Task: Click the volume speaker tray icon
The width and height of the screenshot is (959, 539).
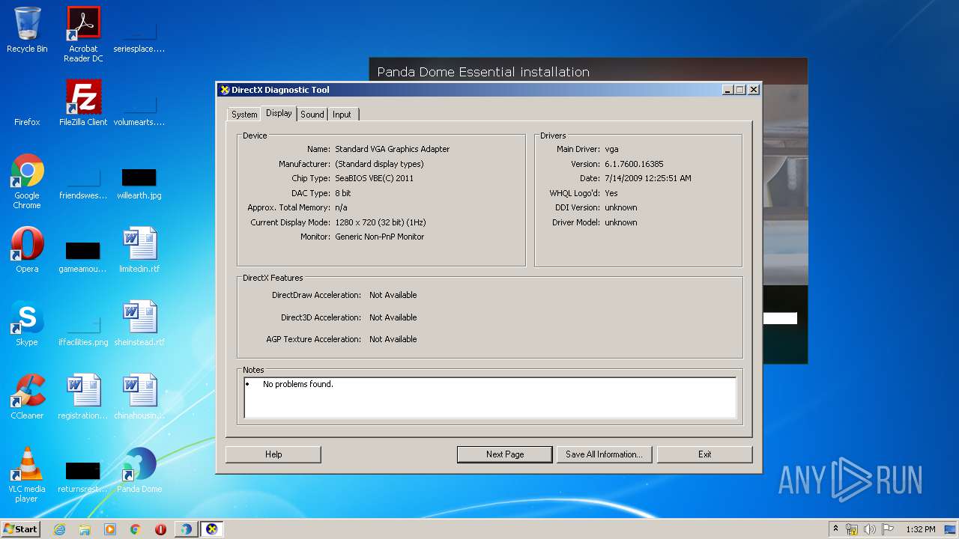Action: click(x=869, y=529)
